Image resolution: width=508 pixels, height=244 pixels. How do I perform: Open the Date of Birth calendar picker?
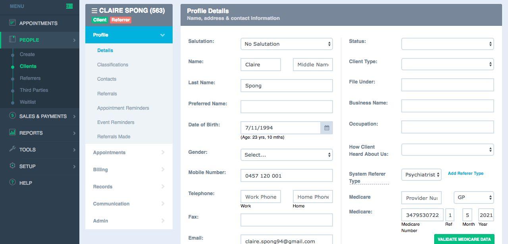(327, 128)
